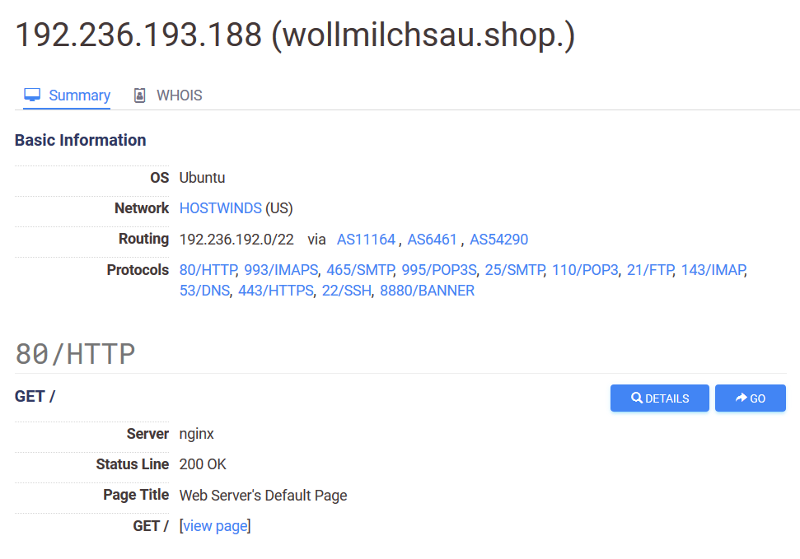
Task: Click the ID card icon beside WHOIS
Action: pyautogui.click(x=140, y=95)
